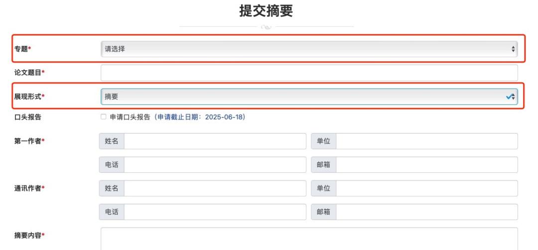Focus the 通讯作者 姓名 field

coord(215,188)
